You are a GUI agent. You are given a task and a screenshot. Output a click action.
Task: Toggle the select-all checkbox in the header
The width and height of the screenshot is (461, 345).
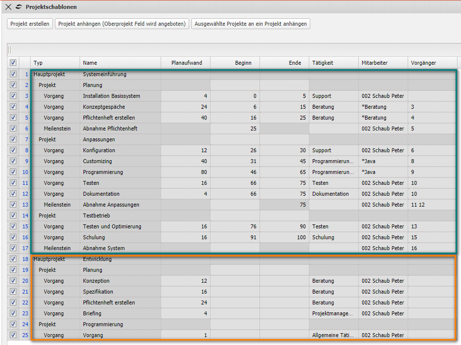click(13, 63)
